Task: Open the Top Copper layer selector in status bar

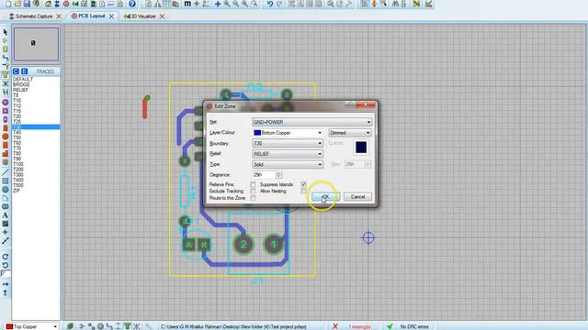Action: click(31, 326)
